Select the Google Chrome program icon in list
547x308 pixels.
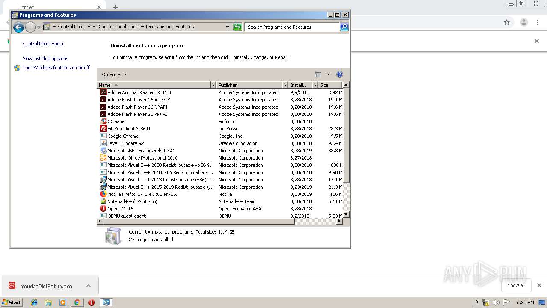(x=103, y=136)
